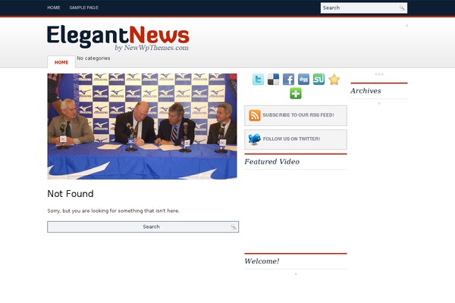
Task: Click the press conference featured image
Action: pyautogui.click(x=143, y=127)
